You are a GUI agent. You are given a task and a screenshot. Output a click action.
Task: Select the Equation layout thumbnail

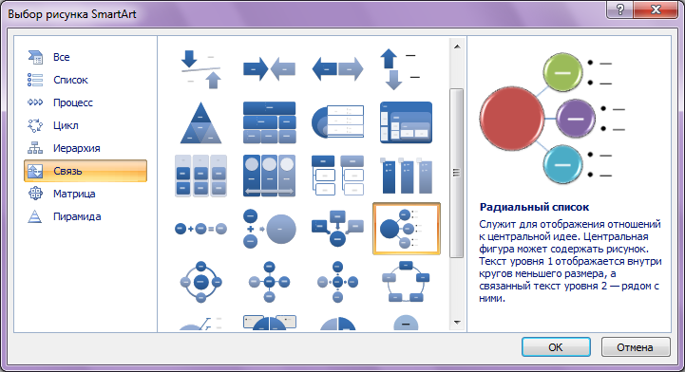(201, 229)
